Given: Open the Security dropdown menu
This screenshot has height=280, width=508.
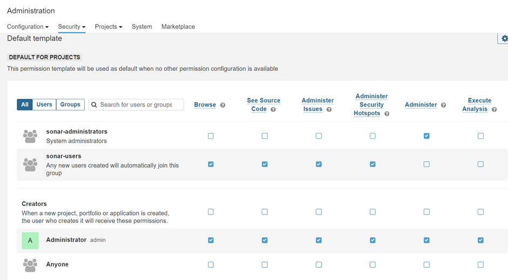Looking at the screenshot, I should (72, 26).
